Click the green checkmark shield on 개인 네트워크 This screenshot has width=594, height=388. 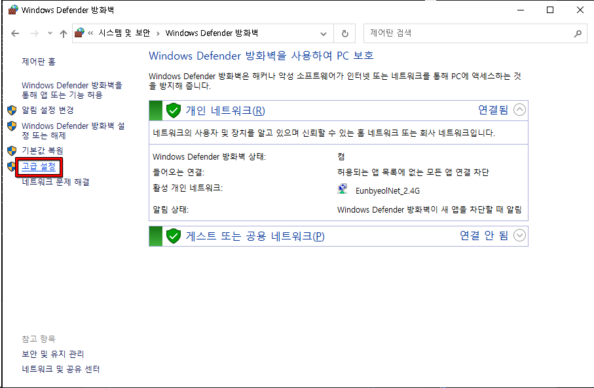click(x=173, y=110)
